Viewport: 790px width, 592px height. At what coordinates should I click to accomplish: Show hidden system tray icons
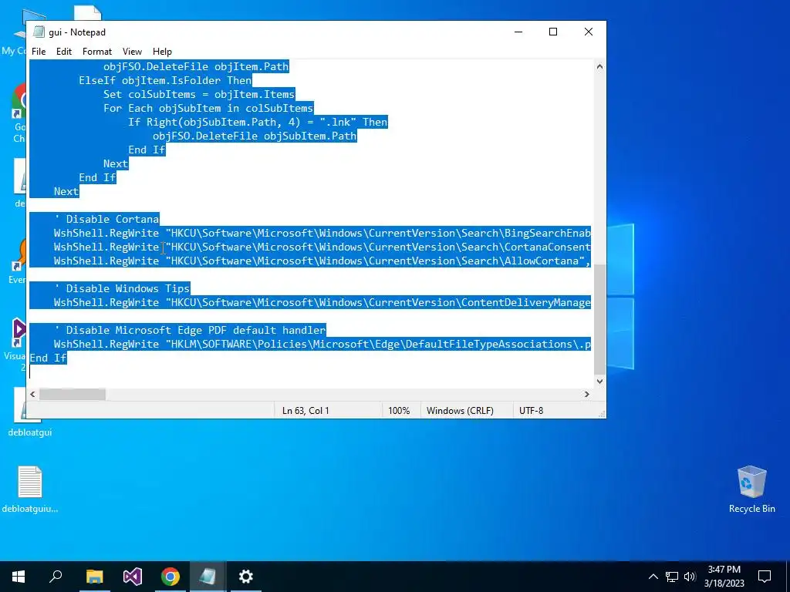click(x=653, y=577)
